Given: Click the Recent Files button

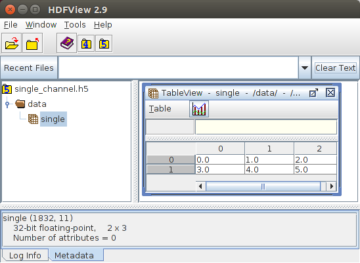Looking at the screenshot, I should tap(29, 68).
